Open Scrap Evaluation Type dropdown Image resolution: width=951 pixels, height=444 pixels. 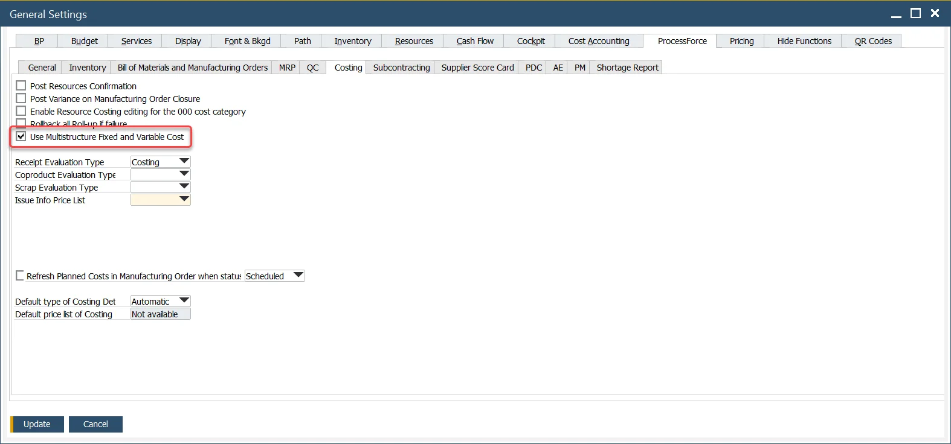point(184,187)
